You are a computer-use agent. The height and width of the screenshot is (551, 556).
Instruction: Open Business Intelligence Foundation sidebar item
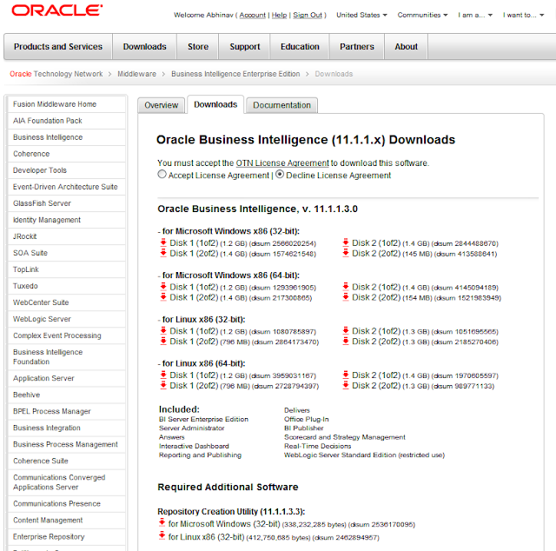(x=67, y=357)
